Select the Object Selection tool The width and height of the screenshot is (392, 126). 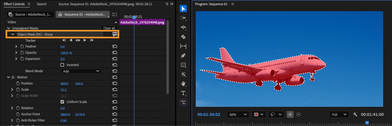pyautogui.click(x=183, y=74)
